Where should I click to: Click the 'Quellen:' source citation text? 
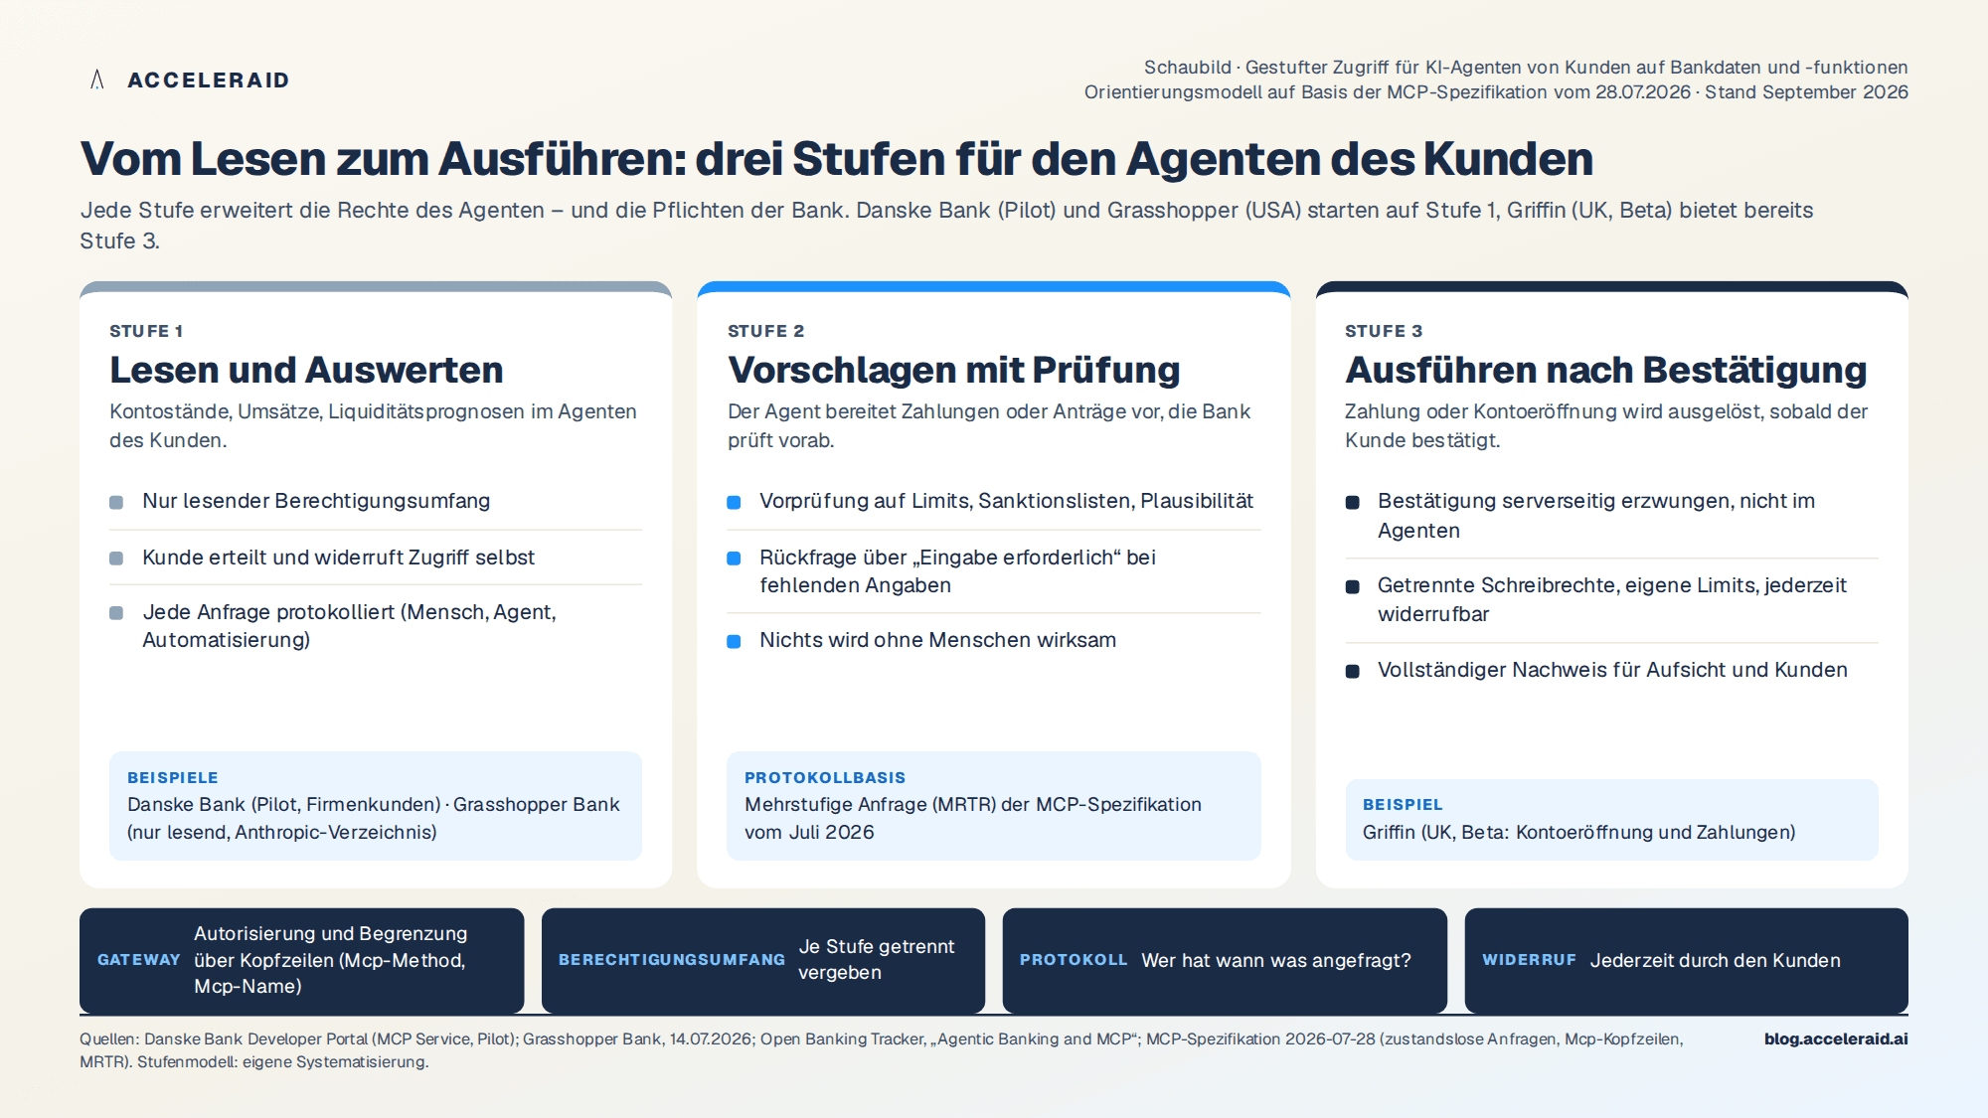tap(881, 1050)
